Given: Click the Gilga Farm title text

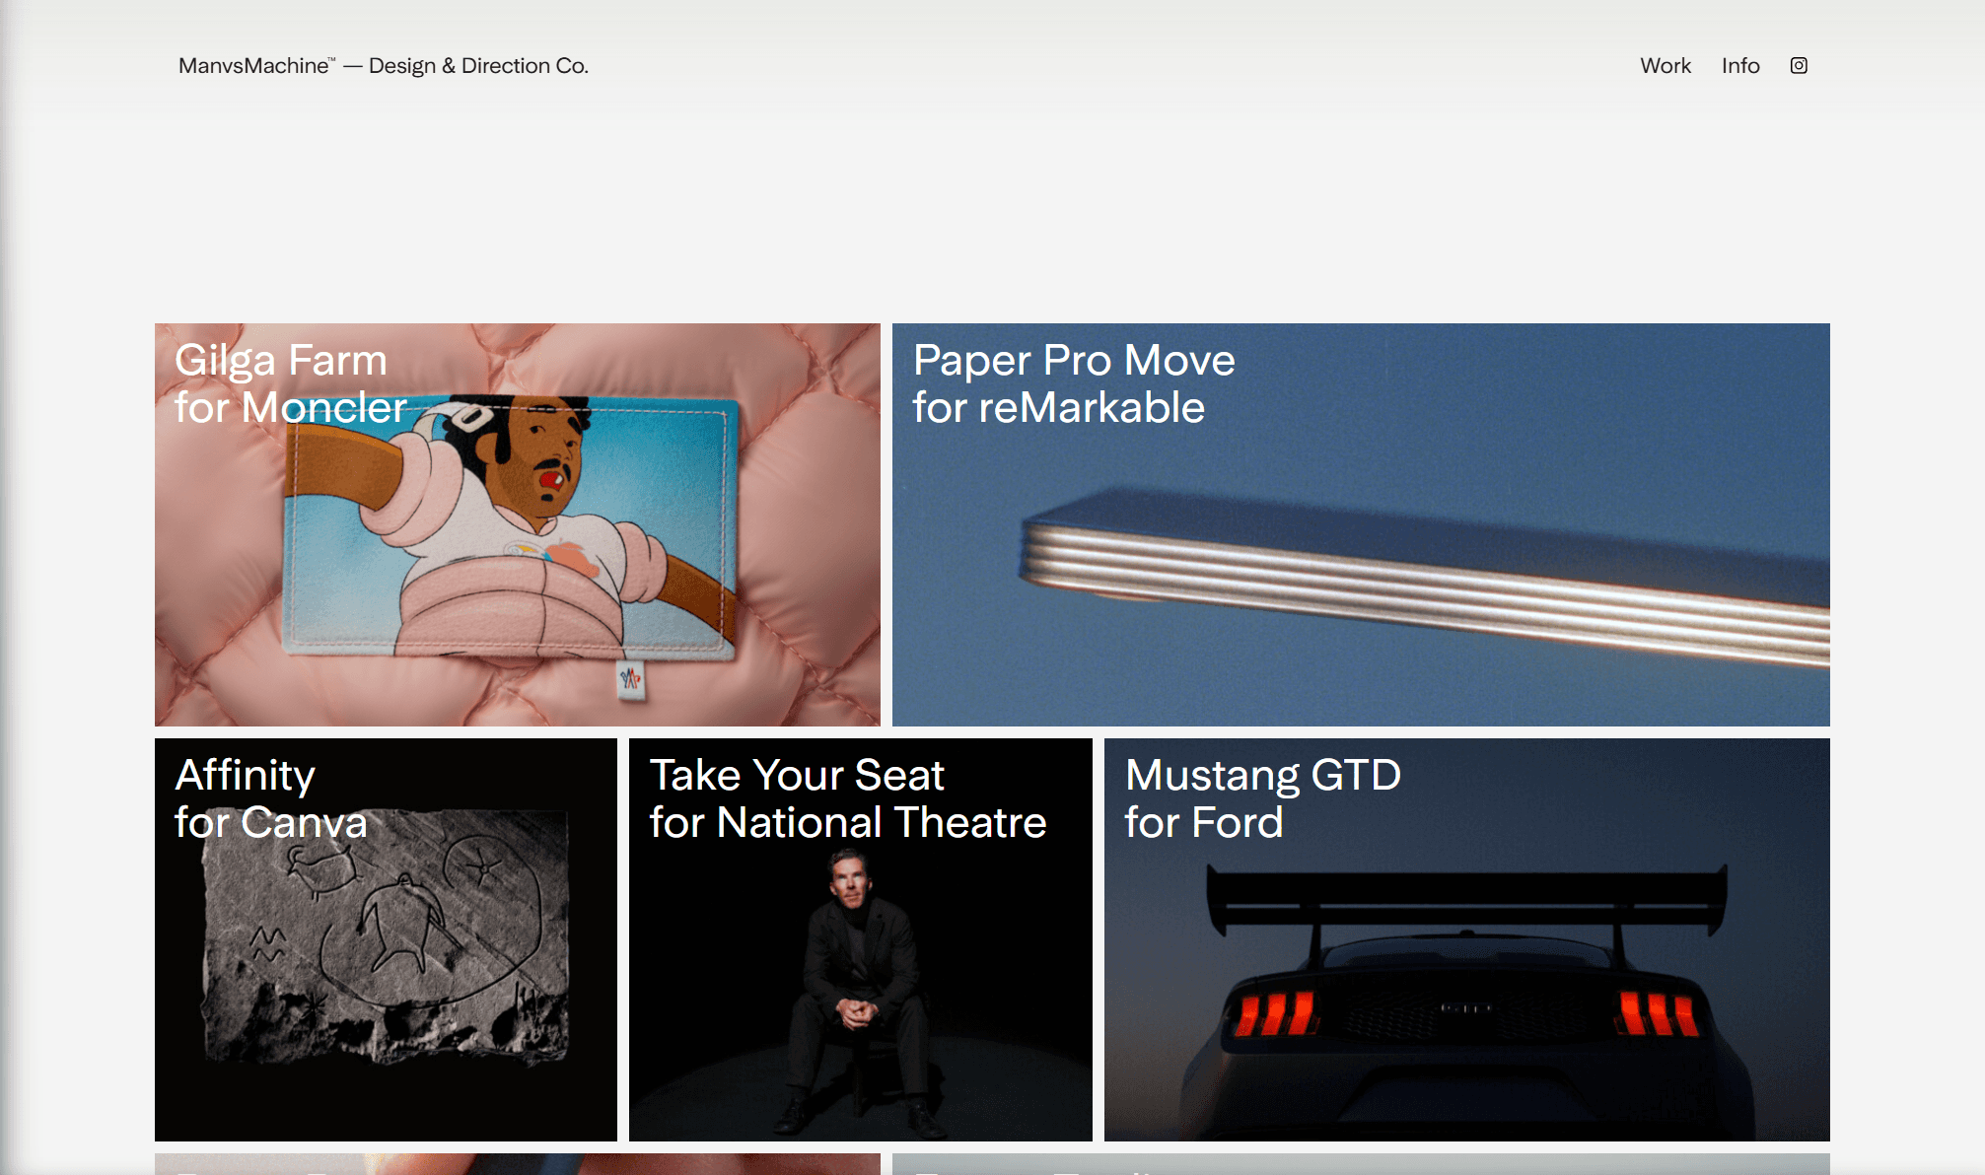Looking at the screenshot, I should point(281,361).
